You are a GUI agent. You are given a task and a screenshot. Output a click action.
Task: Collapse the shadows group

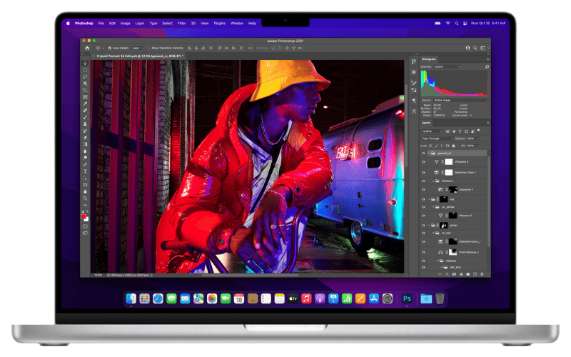tap(433, 181)
